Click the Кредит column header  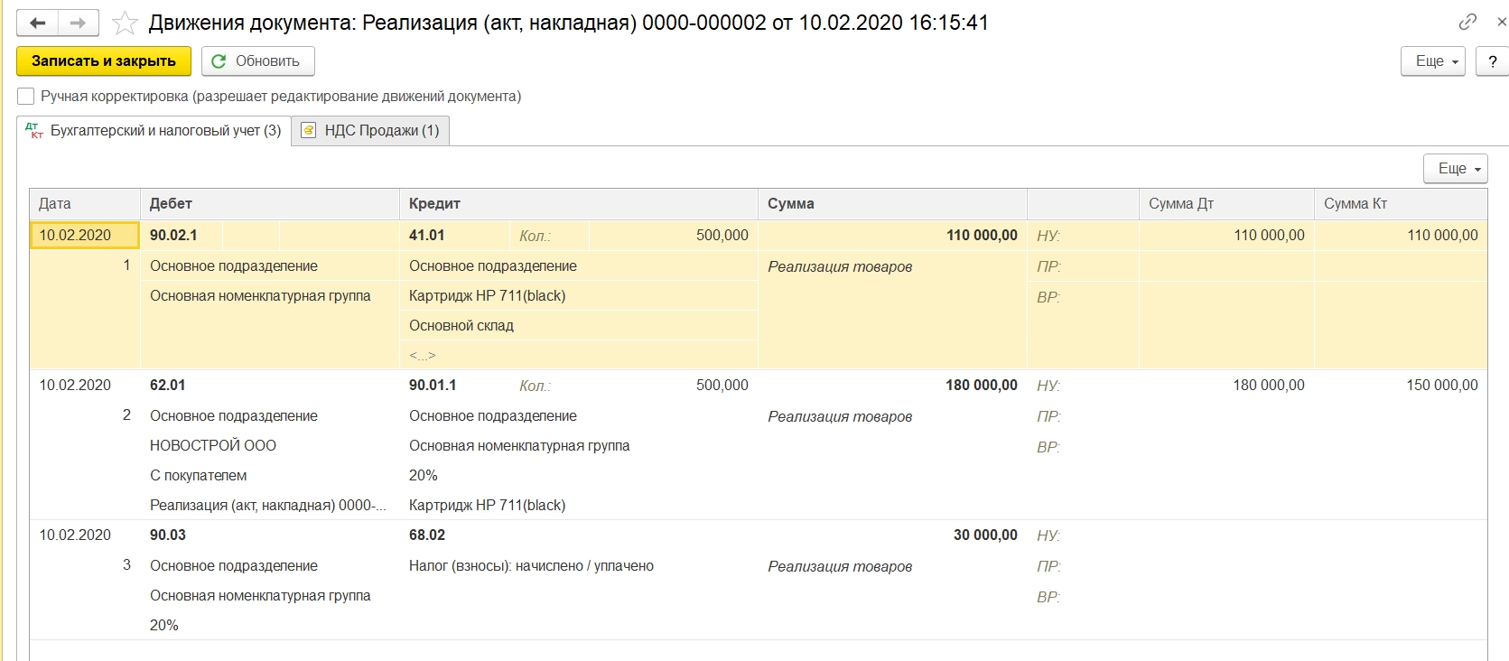point(578,204)
